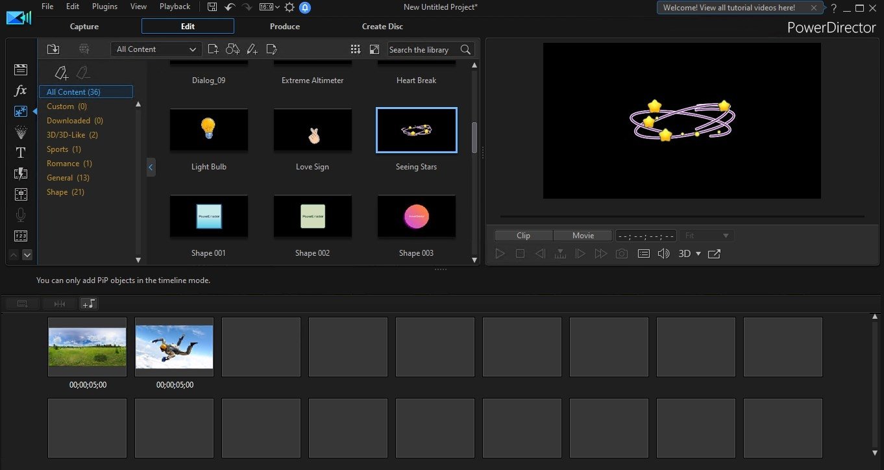
Task: Open the Particle Room icon
Action: click(21, 132)
